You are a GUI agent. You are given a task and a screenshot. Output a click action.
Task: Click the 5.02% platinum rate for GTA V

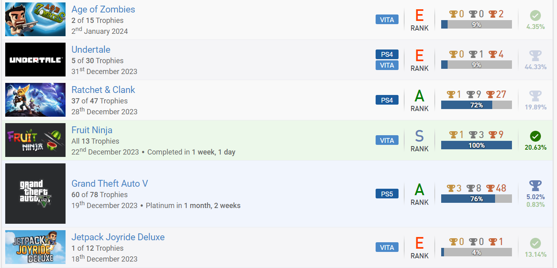536,197
